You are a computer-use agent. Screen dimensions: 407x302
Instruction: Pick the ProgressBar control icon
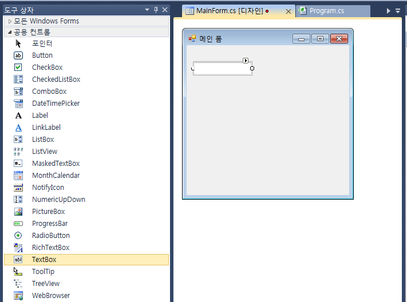(x=18, y=224)
